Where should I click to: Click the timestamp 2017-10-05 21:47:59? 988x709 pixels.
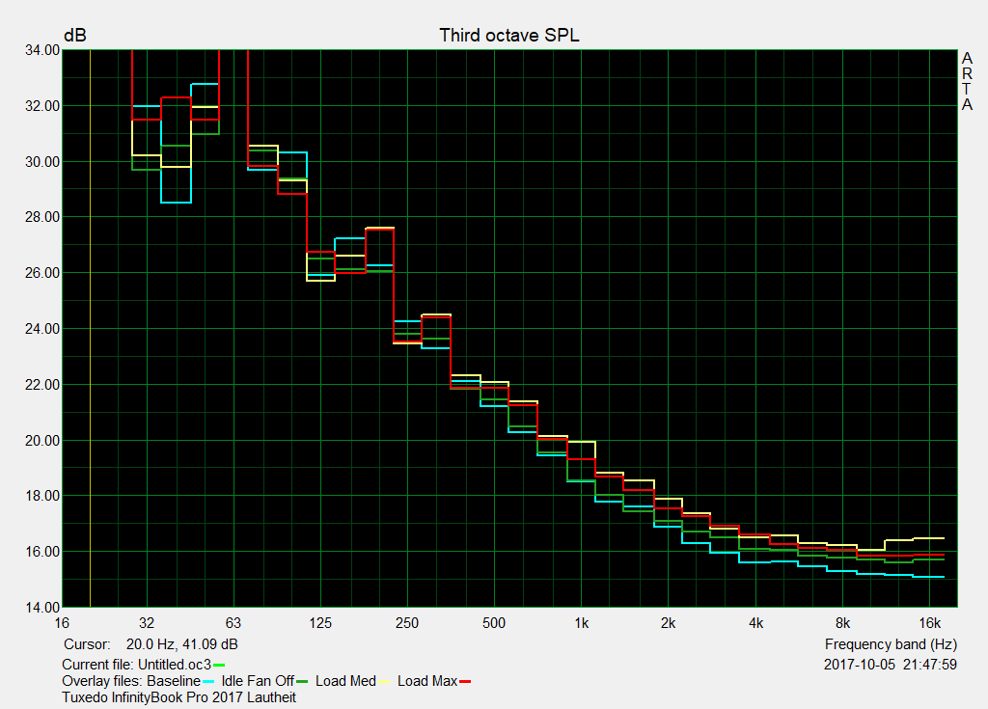click(x=891, y=665)
